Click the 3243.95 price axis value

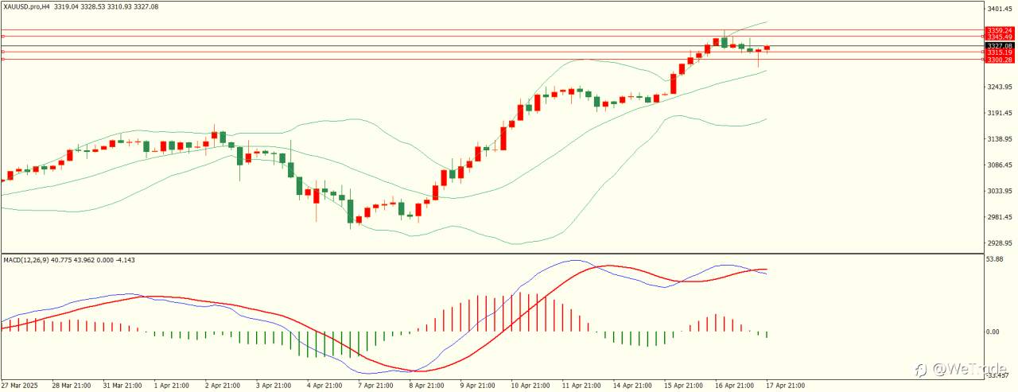(x=999, y=87)
